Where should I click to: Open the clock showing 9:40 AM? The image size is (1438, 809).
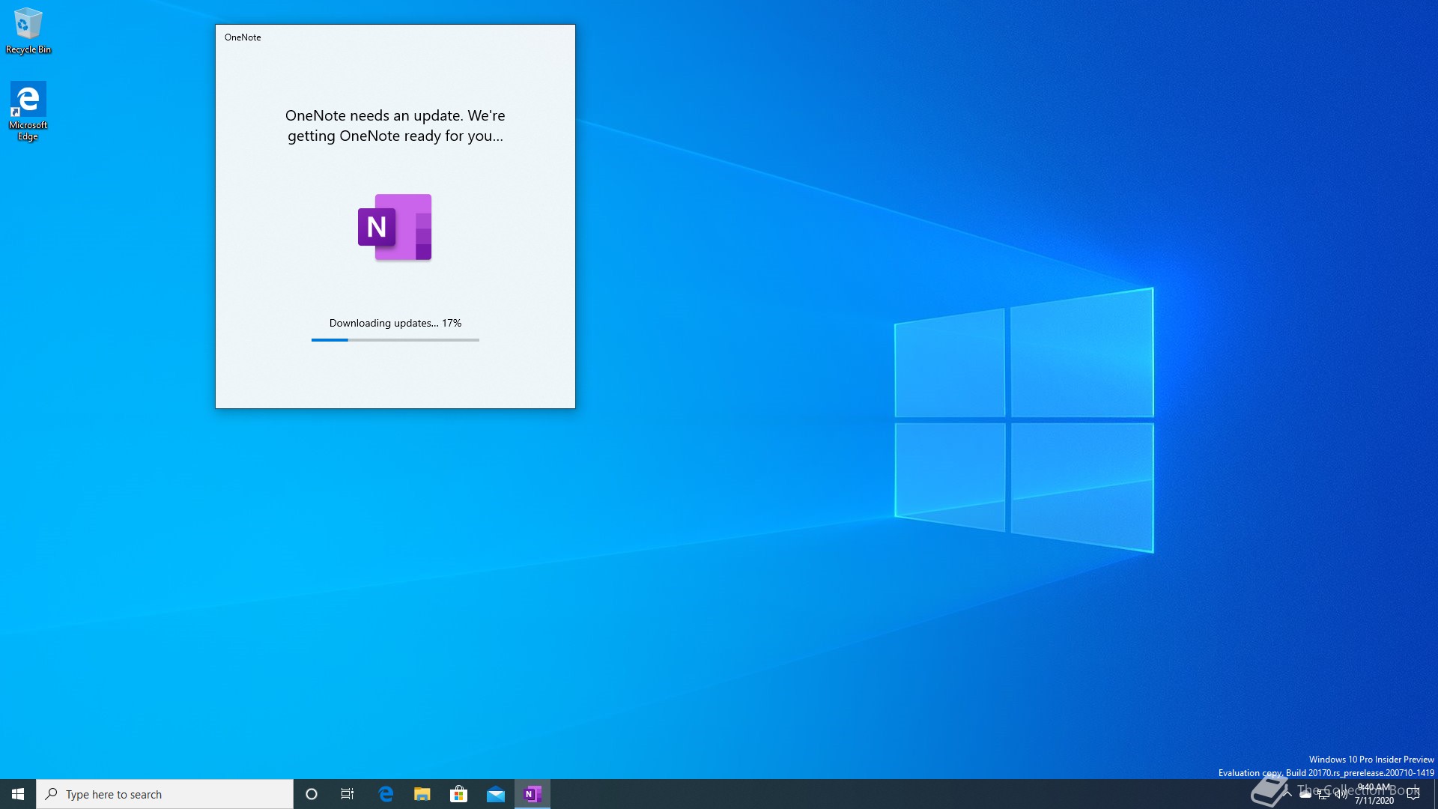[x=1374, y=794]
